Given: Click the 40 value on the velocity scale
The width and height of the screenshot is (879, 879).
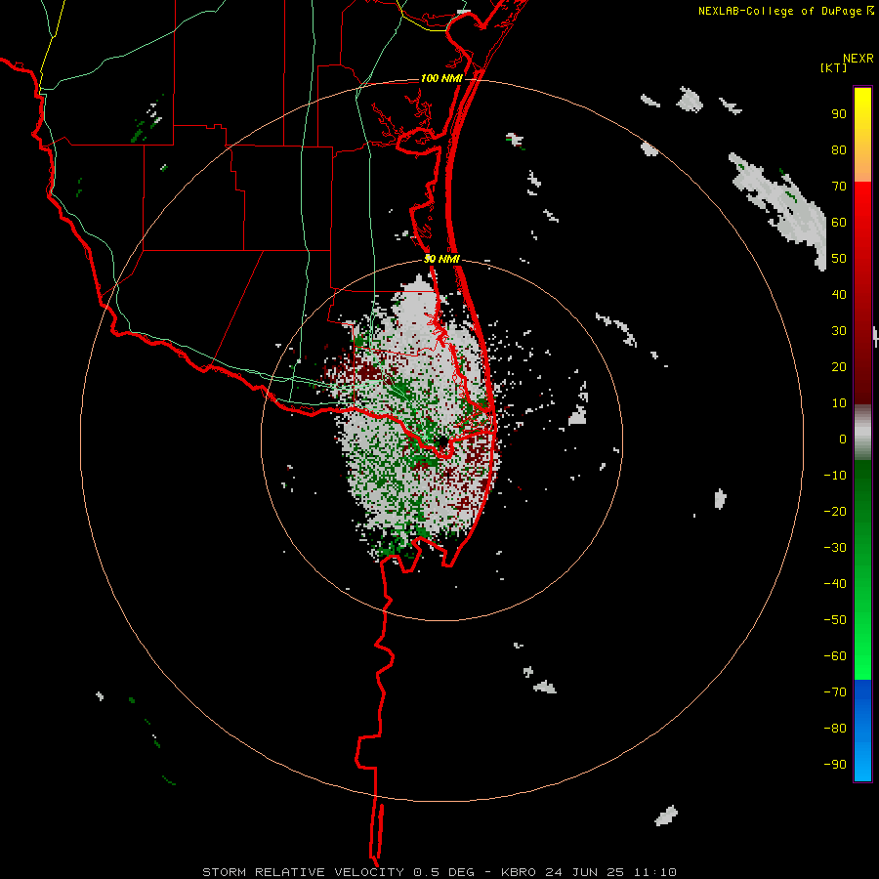Looking at the screenshot, I should click(839, 295).
